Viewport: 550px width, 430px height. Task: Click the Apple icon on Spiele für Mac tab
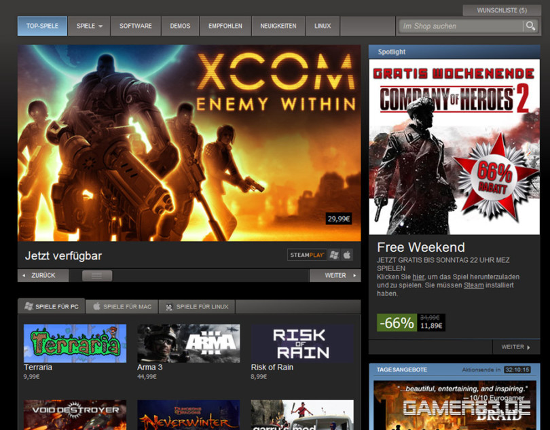pyautogui.click(x=96, y=306)
